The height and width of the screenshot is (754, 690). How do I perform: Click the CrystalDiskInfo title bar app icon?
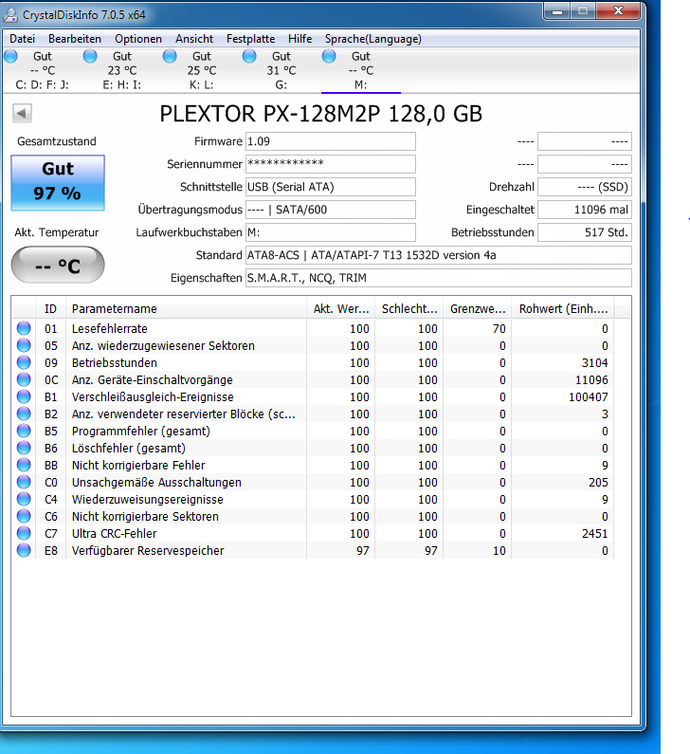pos(10,15)
